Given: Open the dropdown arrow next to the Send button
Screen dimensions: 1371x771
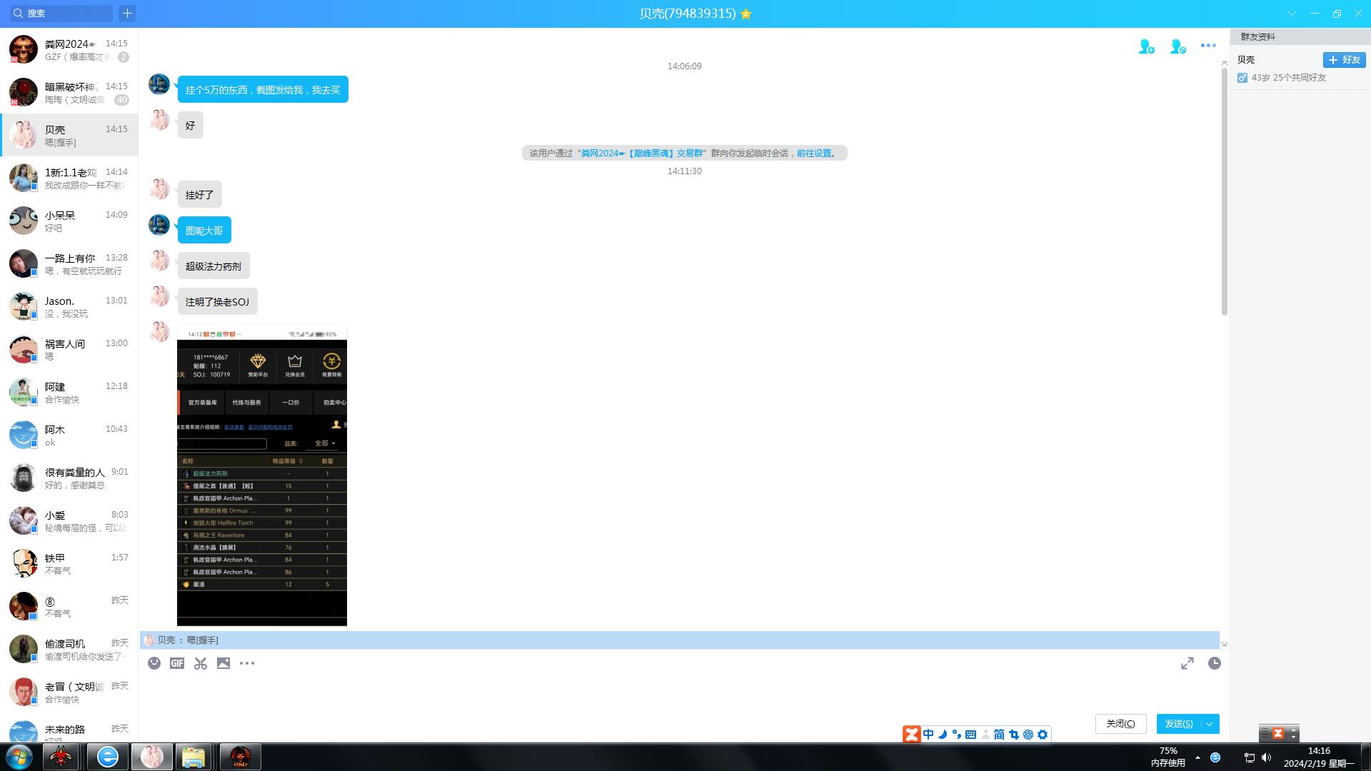Looking at the screenshot, I should coord(1210,724).
